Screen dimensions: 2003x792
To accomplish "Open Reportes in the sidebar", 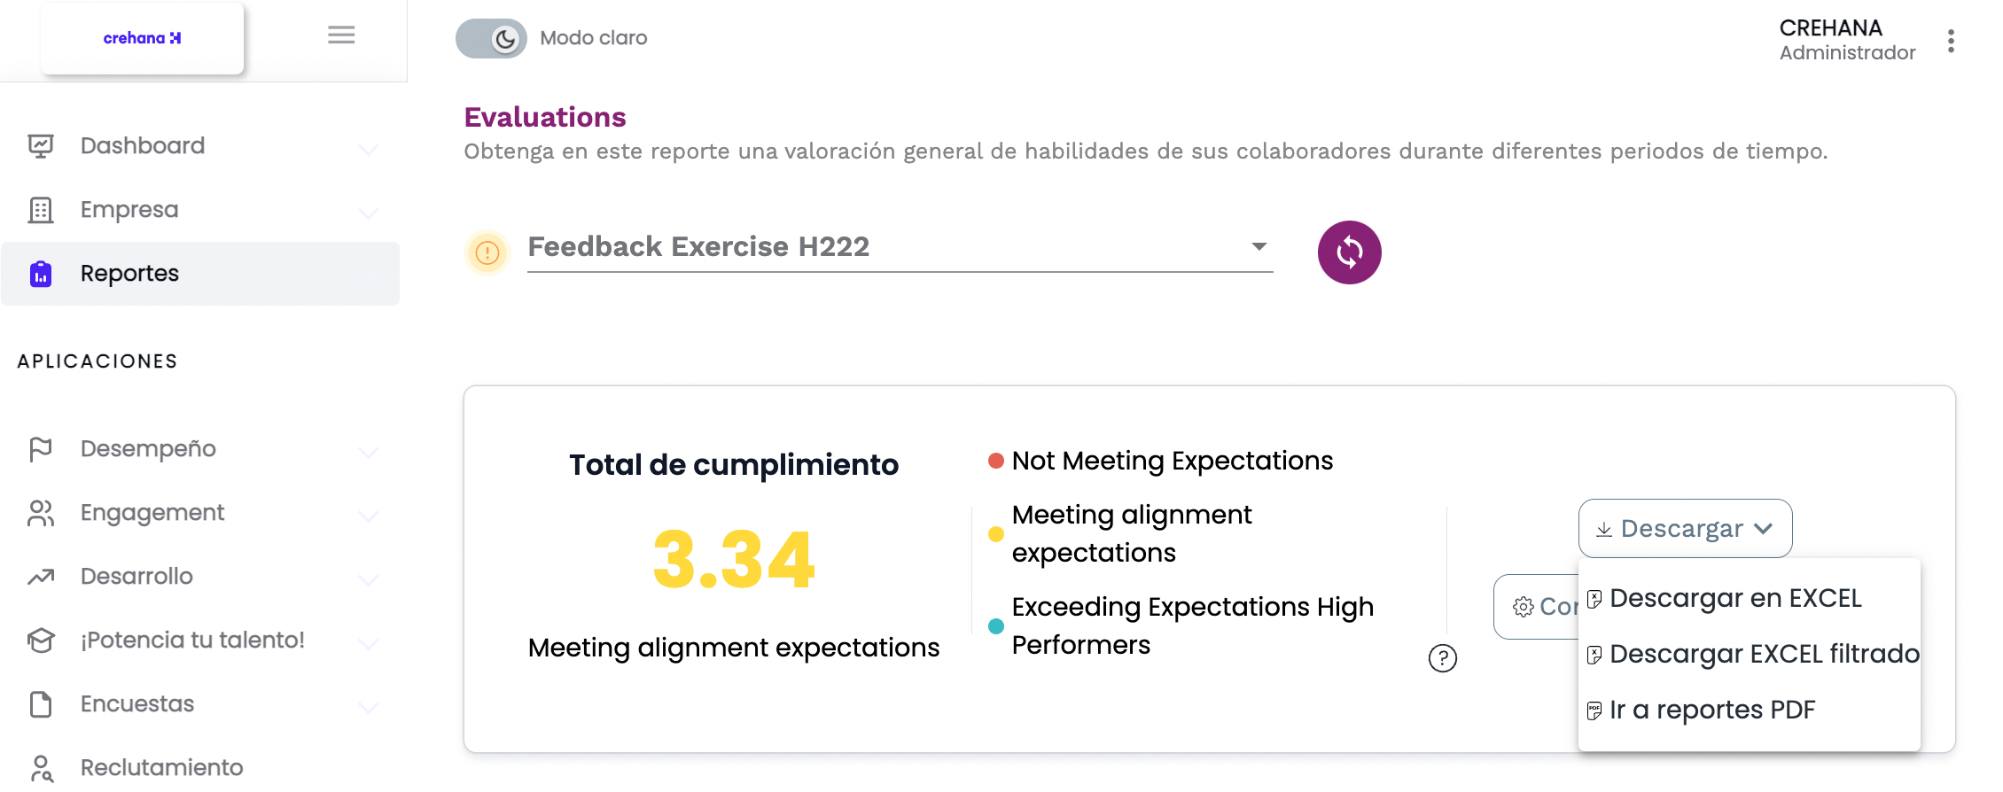I will [x=129, y=274].
